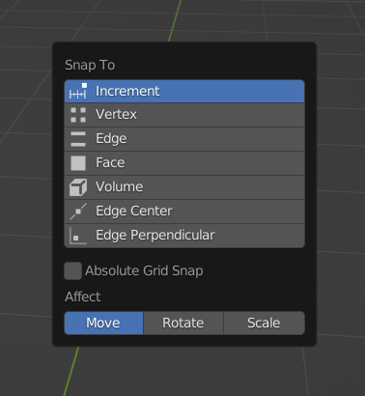
Task: Switch snap target to Volume
Action: (184, 187)
